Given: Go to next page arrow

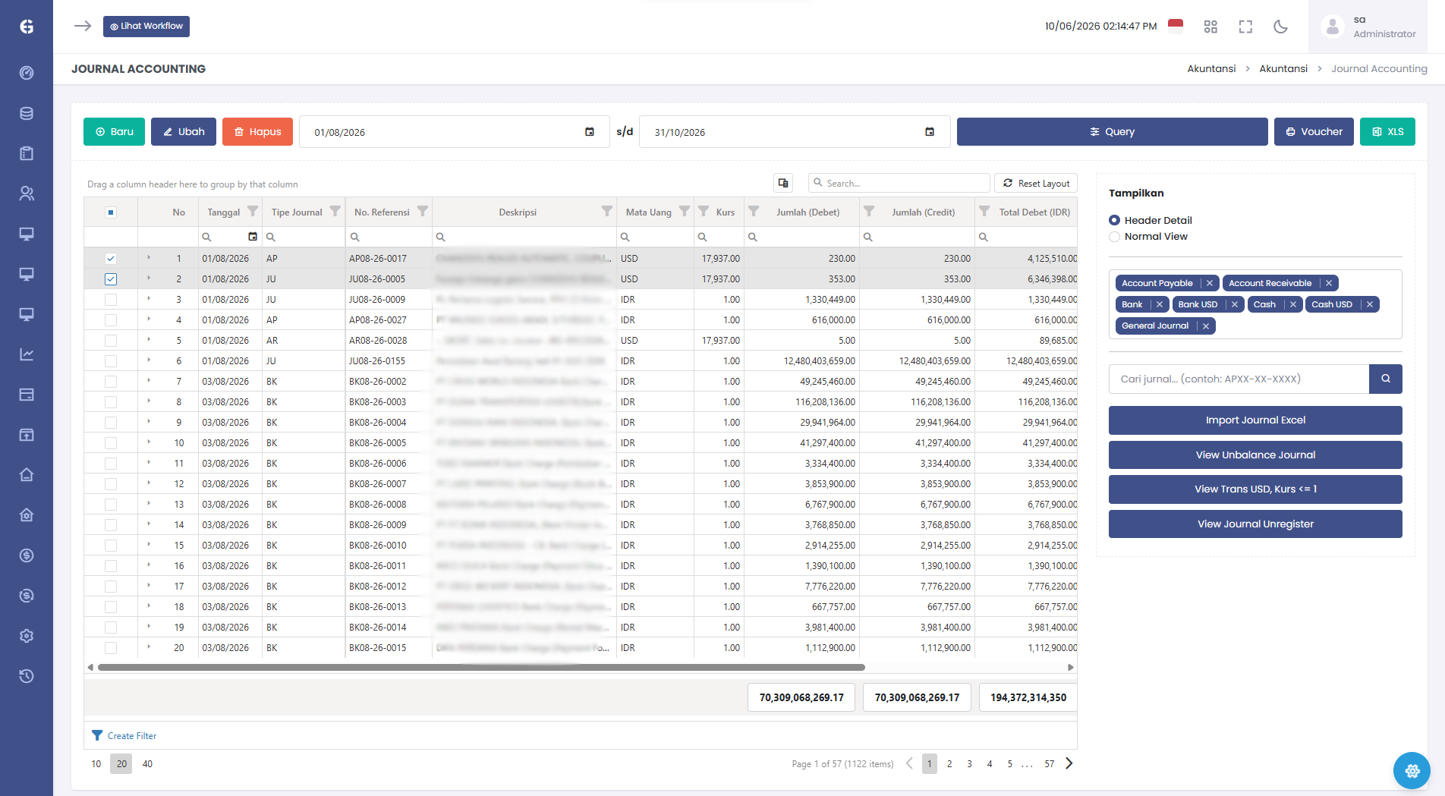Looking at the screenshot, I should [1069, 763].
